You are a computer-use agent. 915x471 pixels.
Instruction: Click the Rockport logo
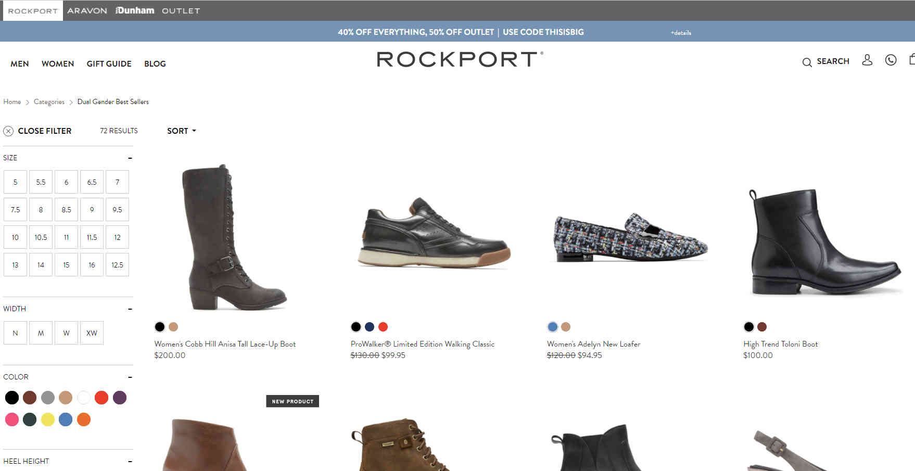pyautogui.click(x=460, y=59)
